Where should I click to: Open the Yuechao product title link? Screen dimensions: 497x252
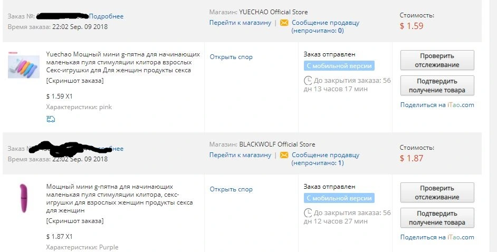123,62
